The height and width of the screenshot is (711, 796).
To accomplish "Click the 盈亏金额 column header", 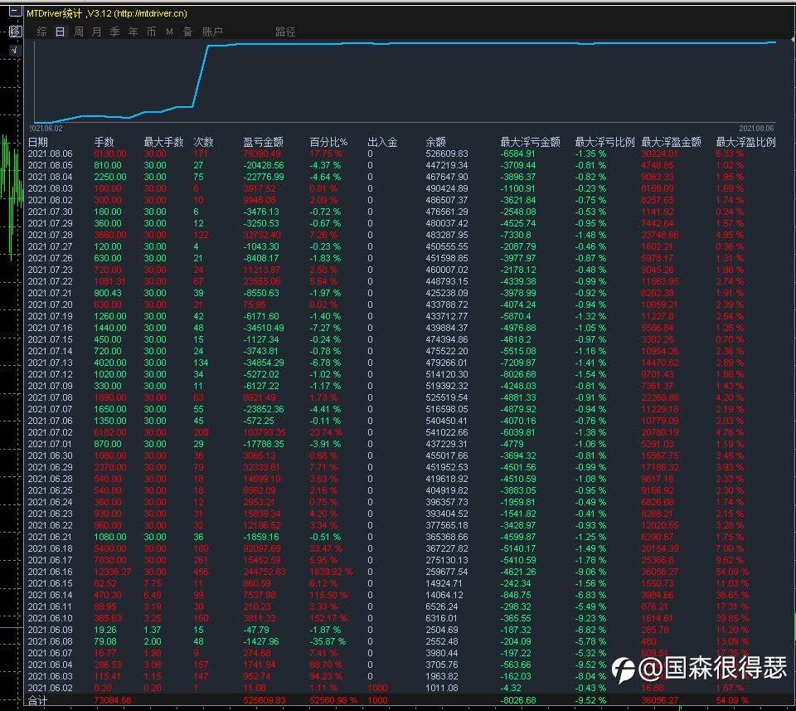I will (263, 142).
